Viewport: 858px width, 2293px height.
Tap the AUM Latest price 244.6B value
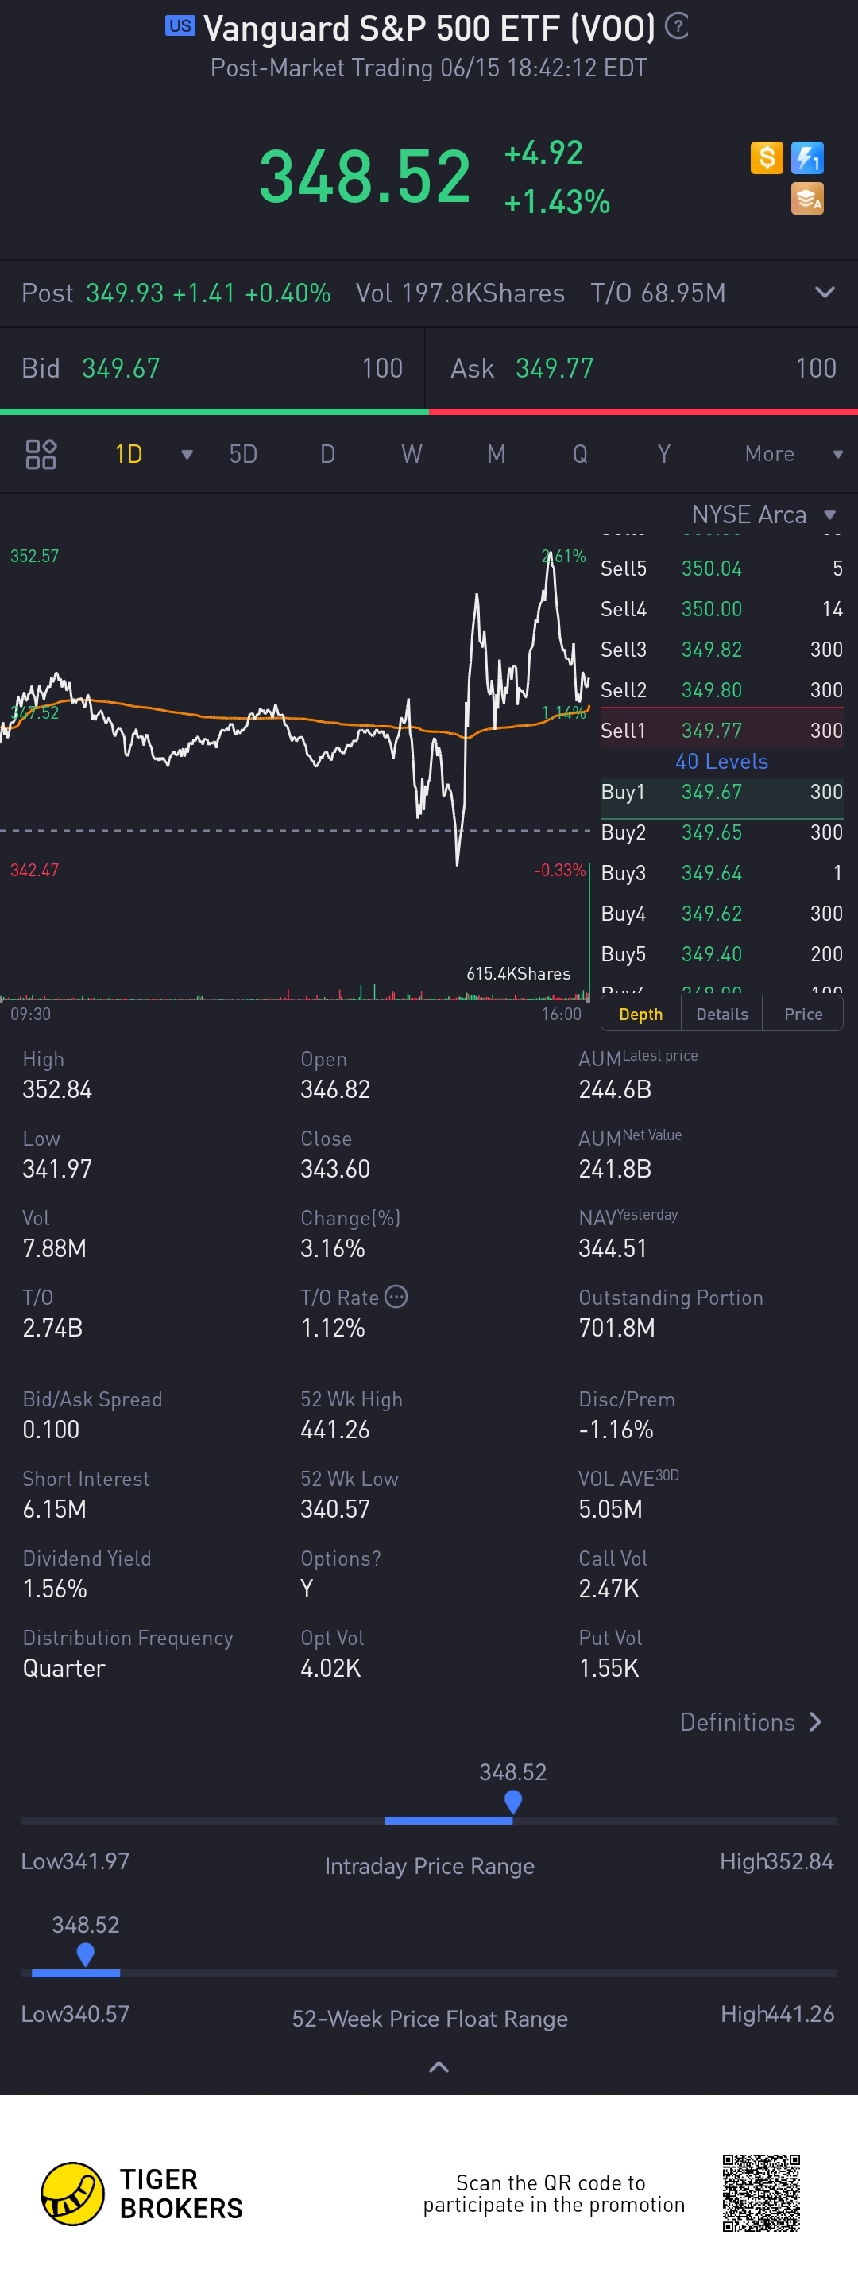(x=615, y=1088)
